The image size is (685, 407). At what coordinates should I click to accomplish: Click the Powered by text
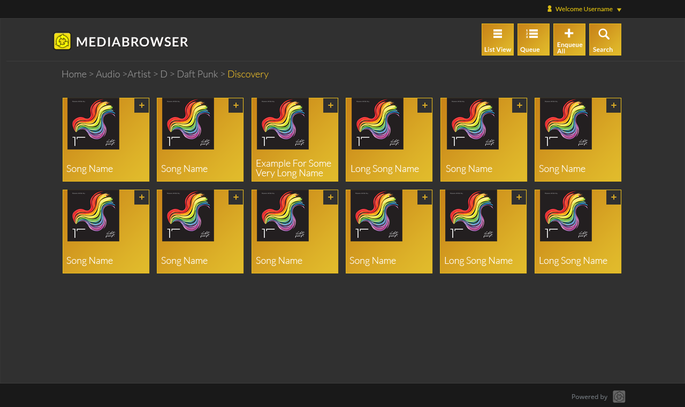[589, 397]
